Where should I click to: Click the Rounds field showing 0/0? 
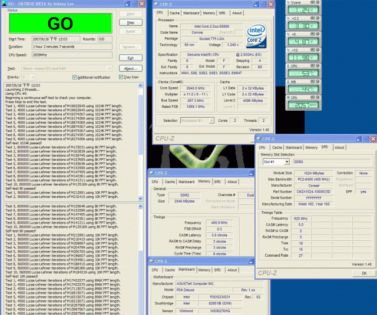click(x=105, y=39)
